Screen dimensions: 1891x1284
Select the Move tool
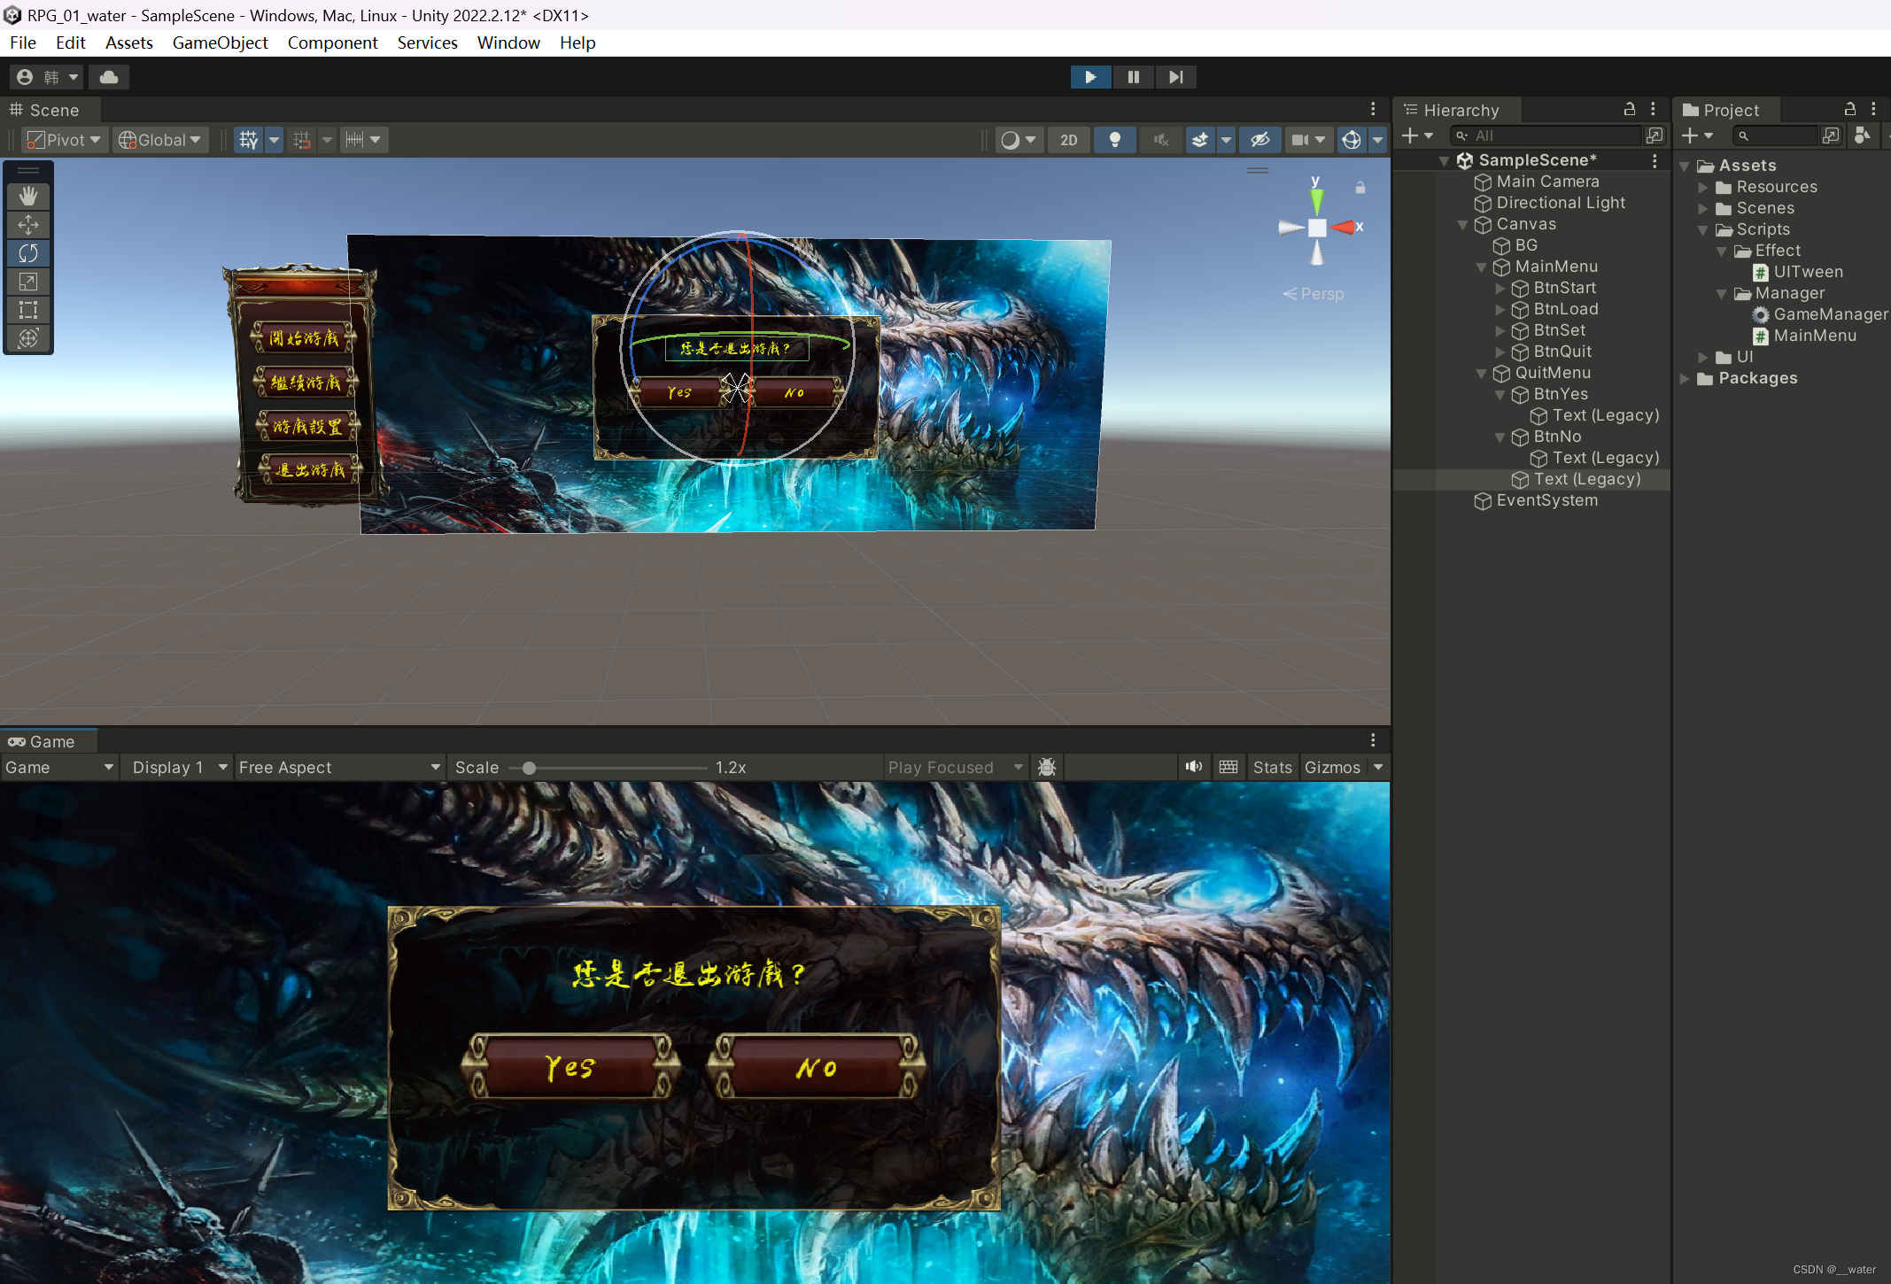pos(28,225)
